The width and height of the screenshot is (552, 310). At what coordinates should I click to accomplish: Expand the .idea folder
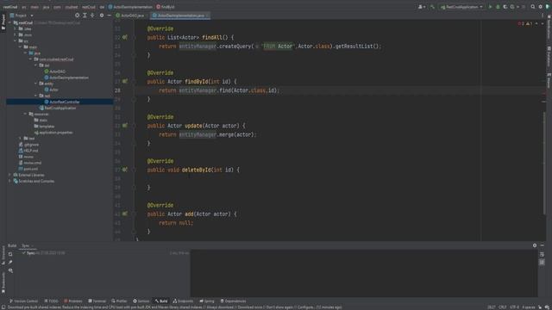tap(16, 28)
